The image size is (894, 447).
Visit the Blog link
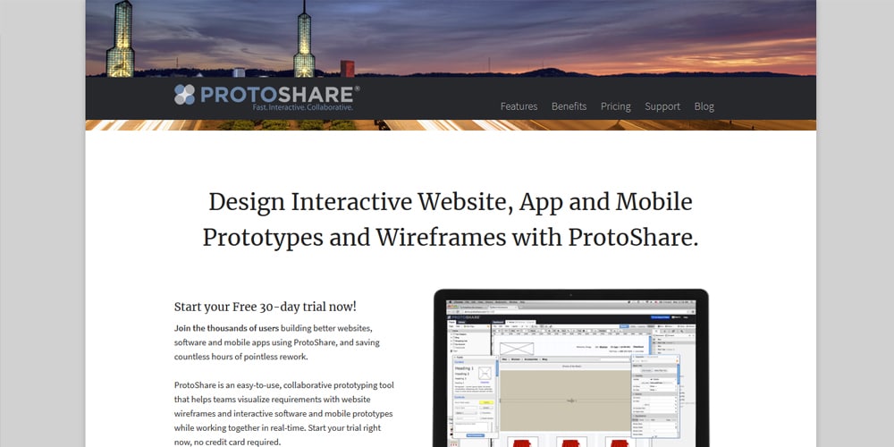704,106
